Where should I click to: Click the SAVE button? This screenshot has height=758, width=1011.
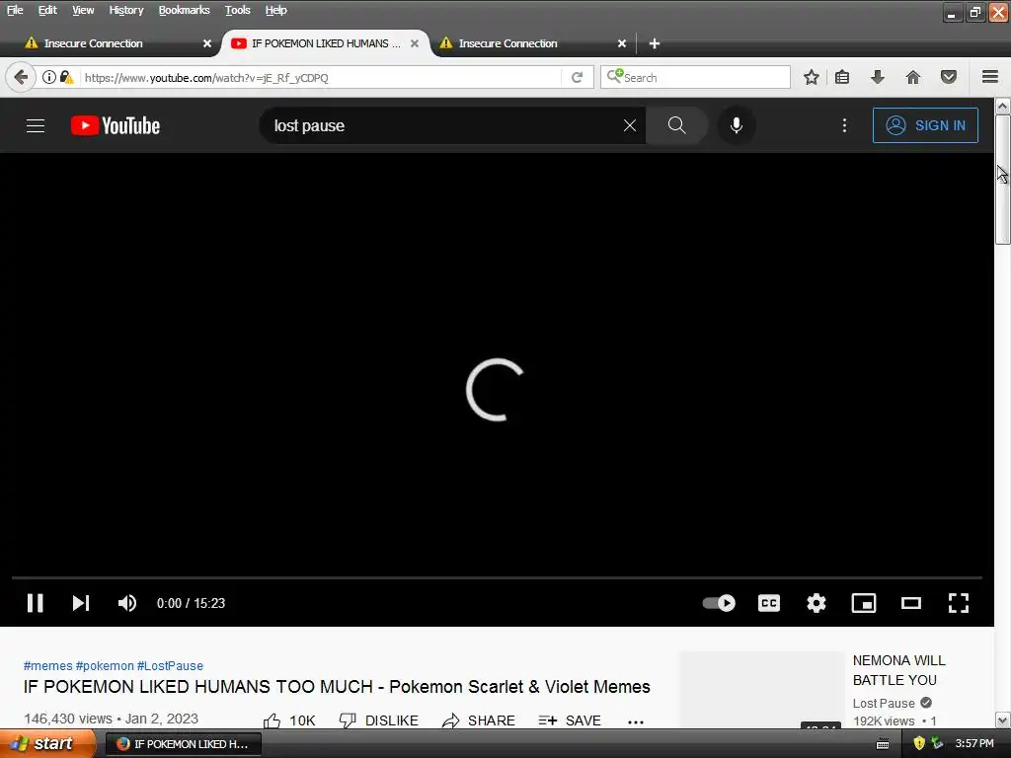coord(570,720)
